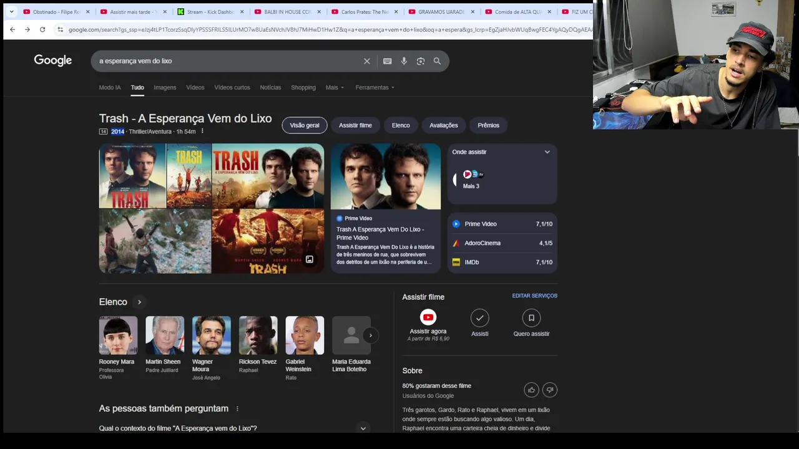
Task: Click the YouTube Assistir agora icon
Action: click(428, 317)
